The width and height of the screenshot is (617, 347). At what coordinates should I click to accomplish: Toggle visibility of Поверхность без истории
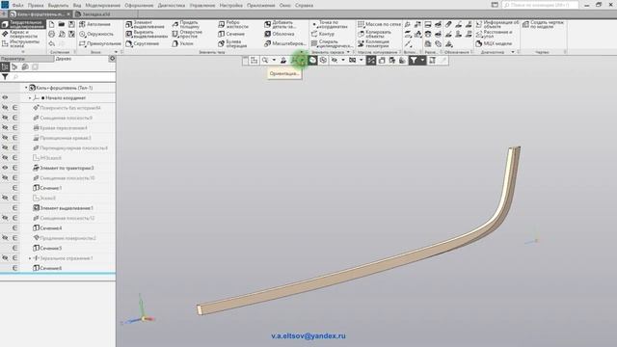tap(5, 108)
